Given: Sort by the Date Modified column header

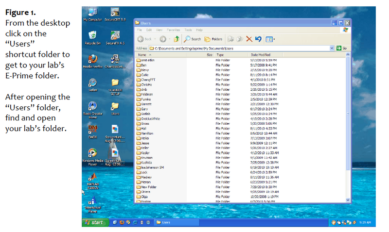Looking at the screenshot, I should (265, 55).
